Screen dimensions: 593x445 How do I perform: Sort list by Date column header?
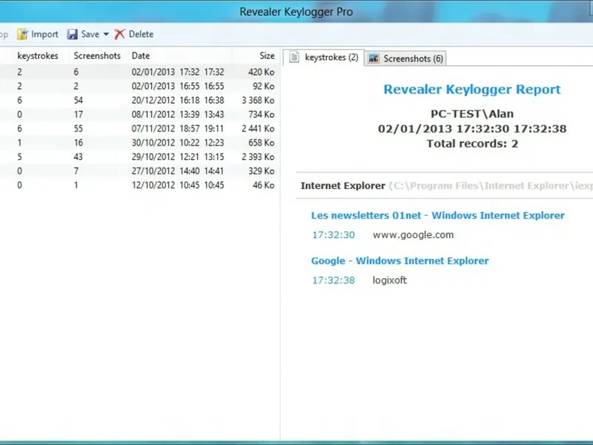click(x=141, y=56)
